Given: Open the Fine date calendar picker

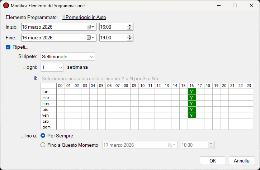Looking at the screenshot, I should point(90,38).
